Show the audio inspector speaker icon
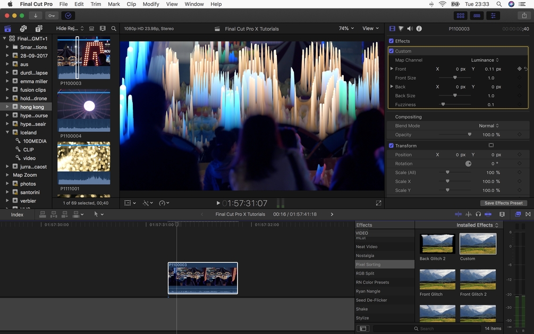Viewport: 534px width, 334px height. pos(410,29)
